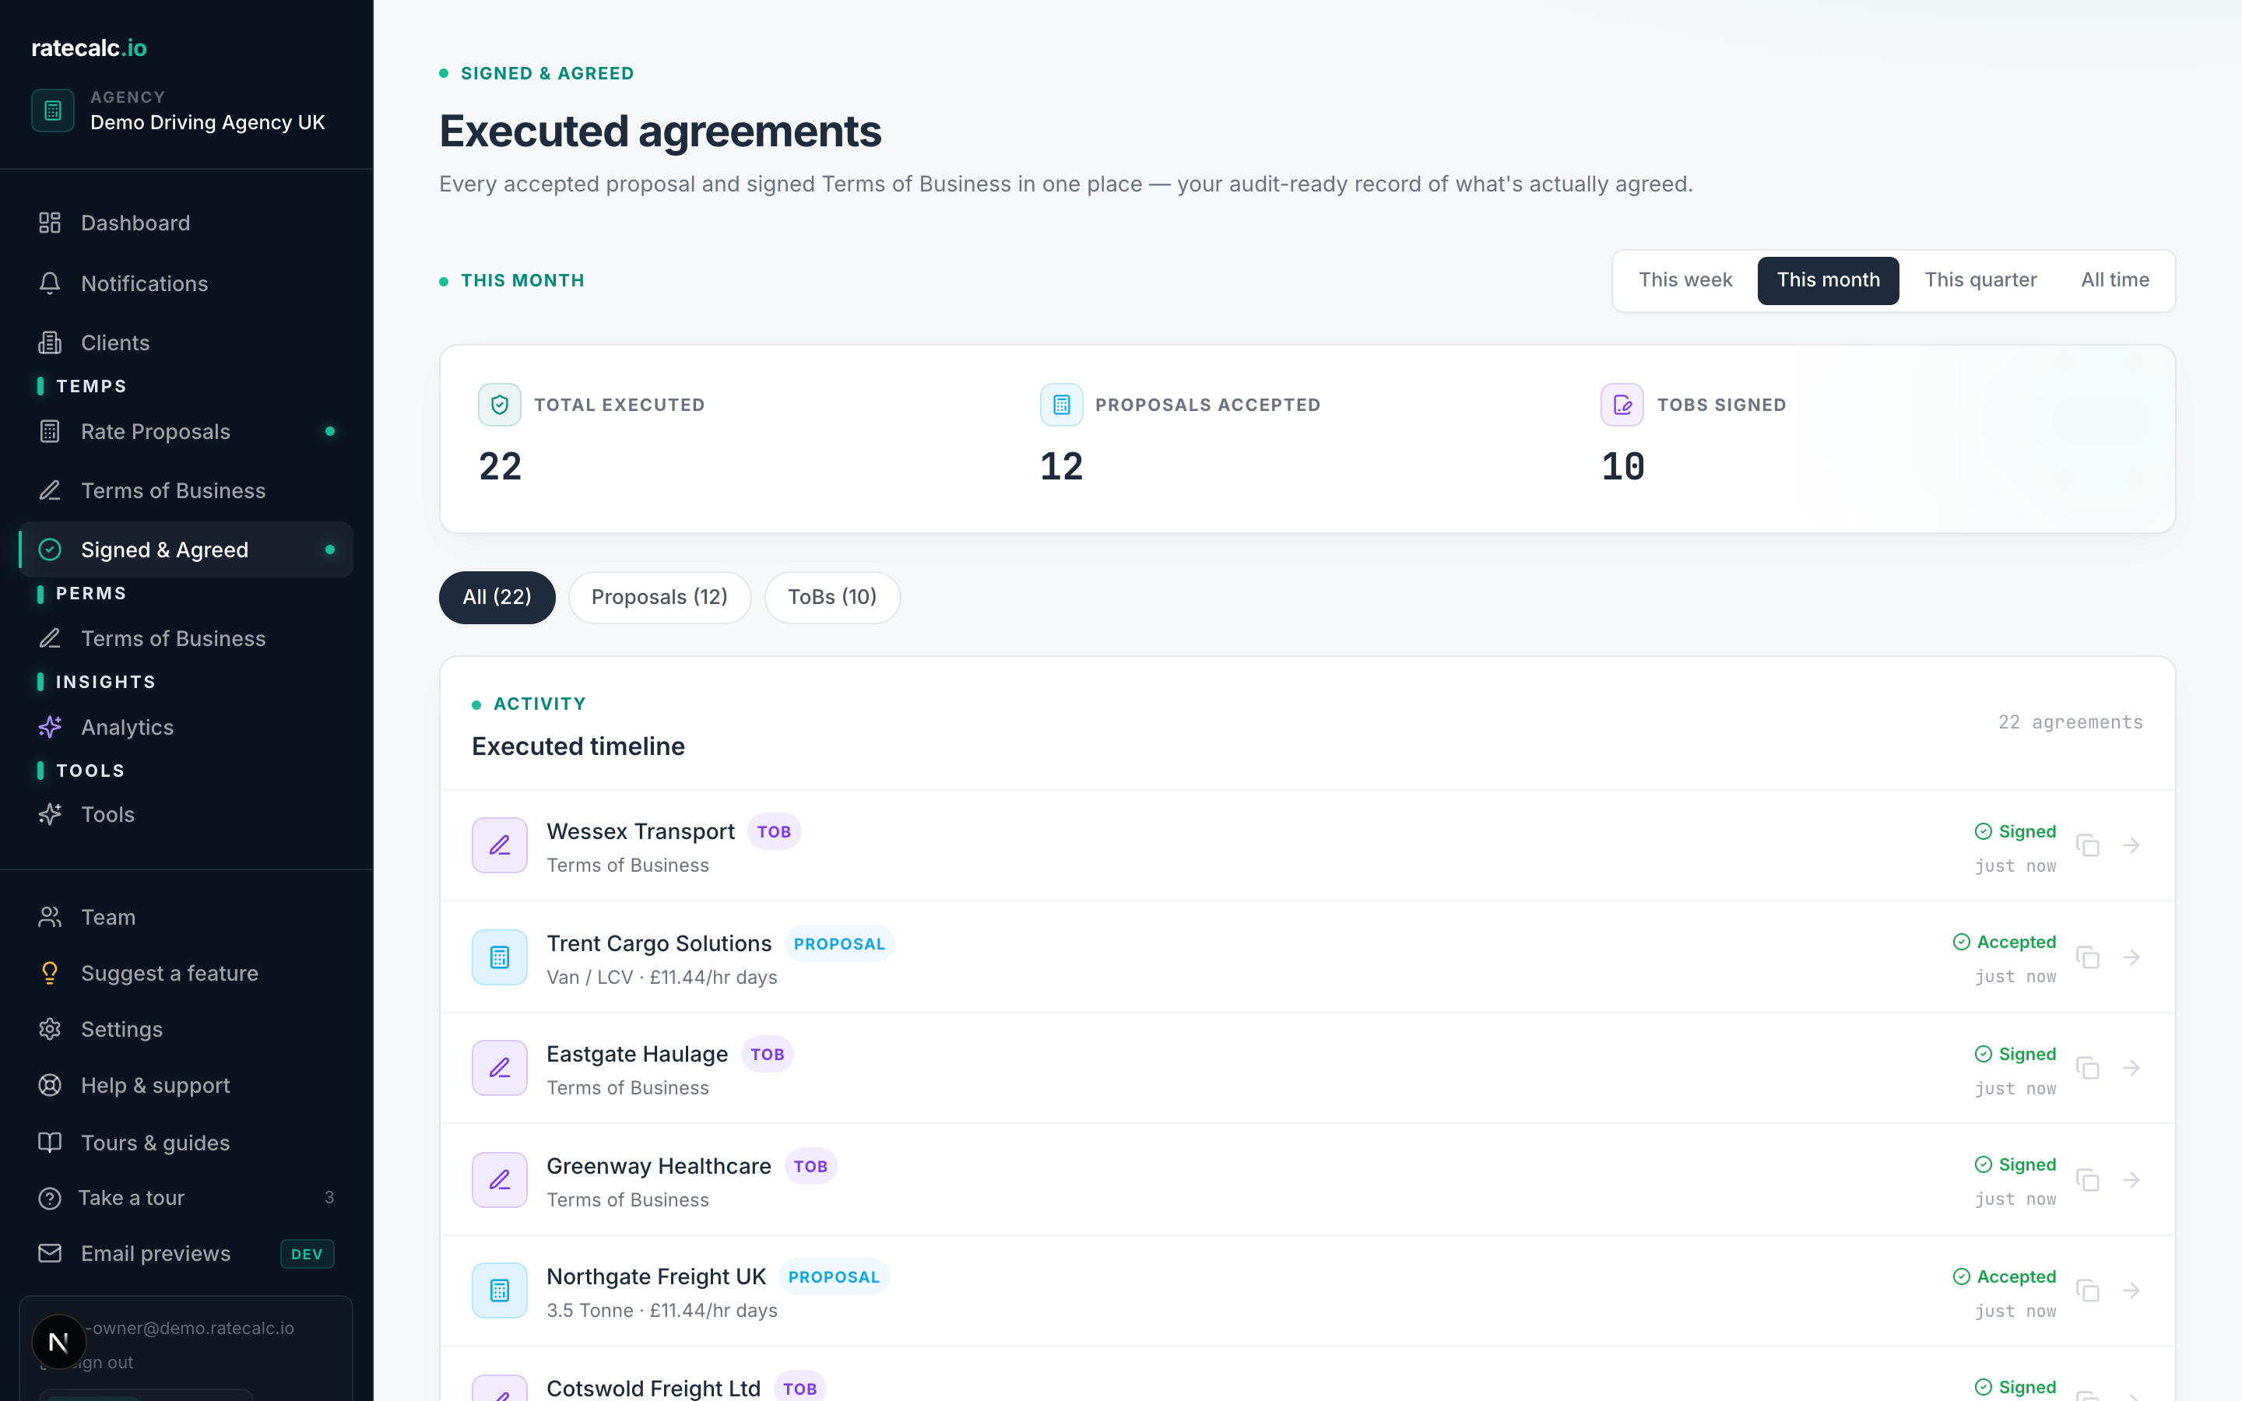Open Trent Cargo Solutions via arrow
Screen dimensions: 2242x1401
click(x=2131, y=957)
